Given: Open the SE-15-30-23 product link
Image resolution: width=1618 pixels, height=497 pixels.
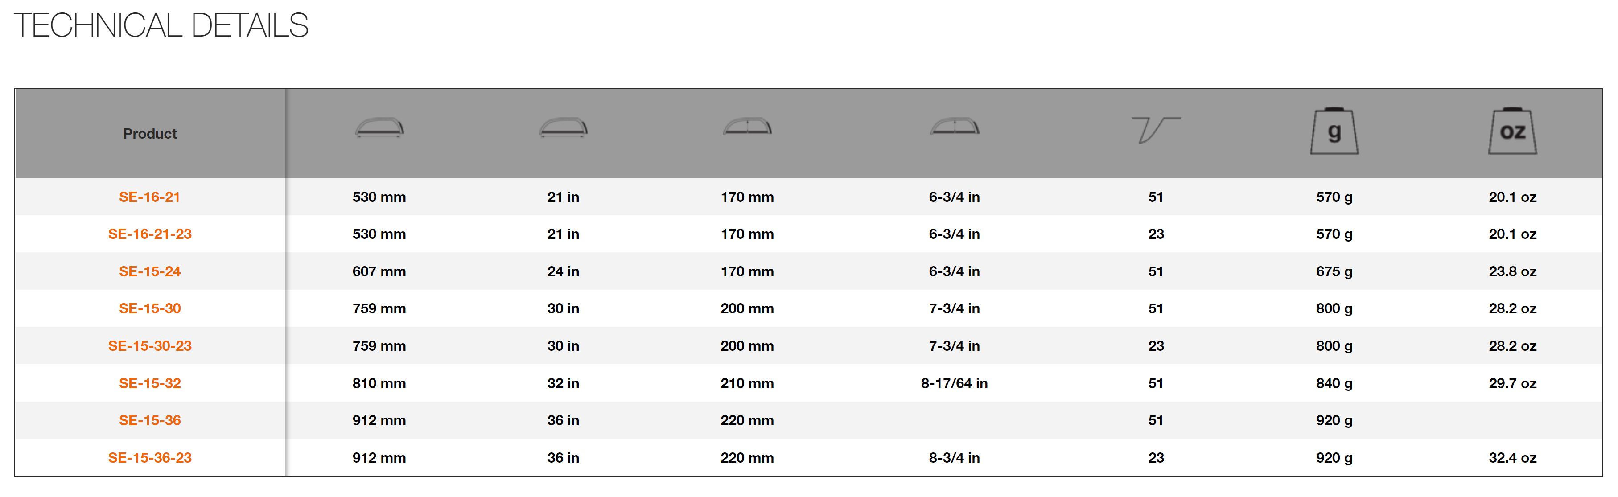Looking at the screenshot, I should [x=149, y=346].
